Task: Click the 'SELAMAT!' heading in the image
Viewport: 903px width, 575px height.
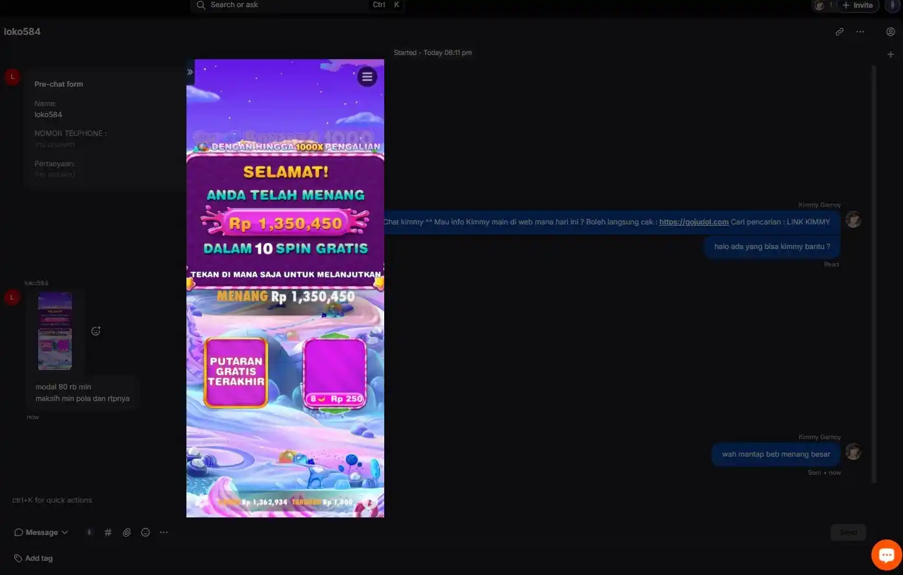Action: tap(285, 172)
